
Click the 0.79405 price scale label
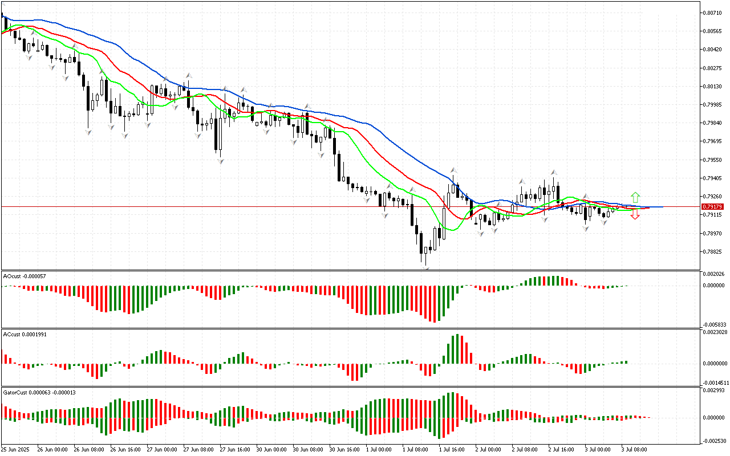712,178
